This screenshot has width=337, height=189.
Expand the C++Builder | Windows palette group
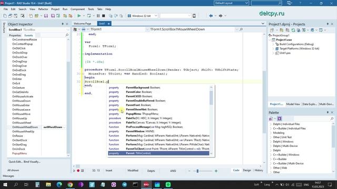pos(271,155)
